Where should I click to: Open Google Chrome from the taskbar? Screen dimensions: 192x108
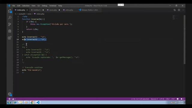tap(32, 103)
